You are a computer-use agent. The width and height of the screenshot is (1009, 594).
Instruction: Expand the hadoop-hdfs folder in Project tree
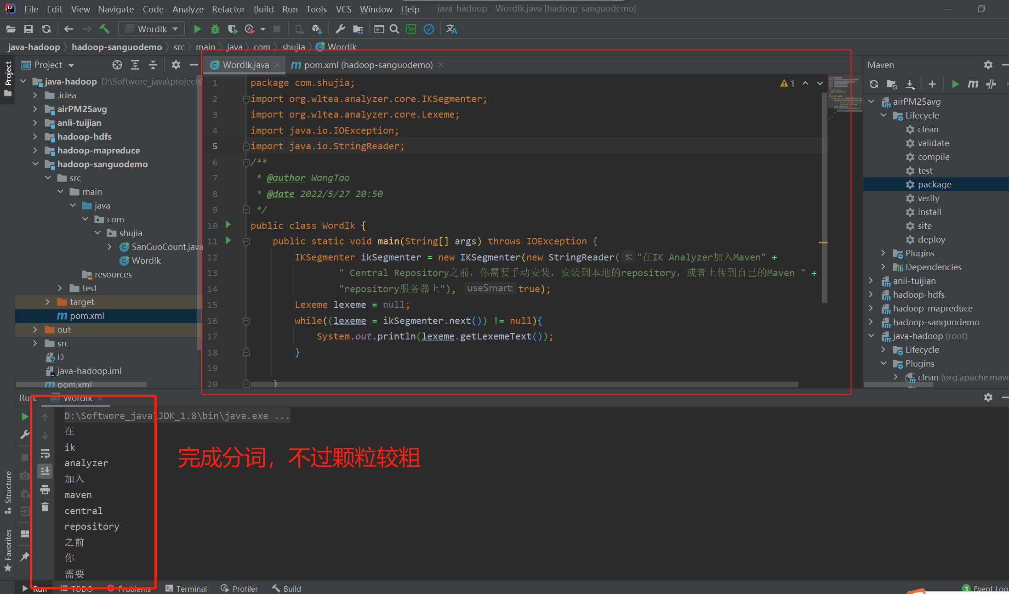(x=35, y=136)
